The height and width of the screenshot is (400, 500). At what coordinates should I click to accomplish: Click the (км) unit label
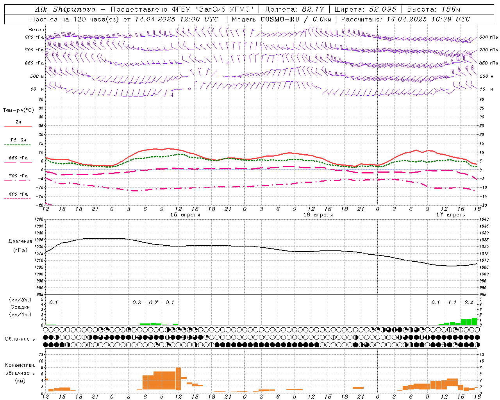[x=20, y=380]
